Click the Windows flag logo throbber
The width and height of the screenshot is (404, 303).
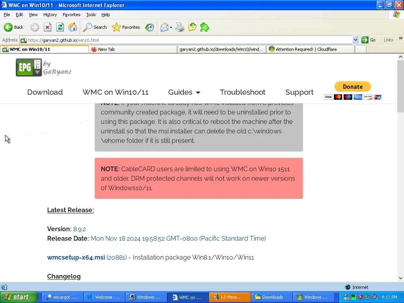point(397,15)
